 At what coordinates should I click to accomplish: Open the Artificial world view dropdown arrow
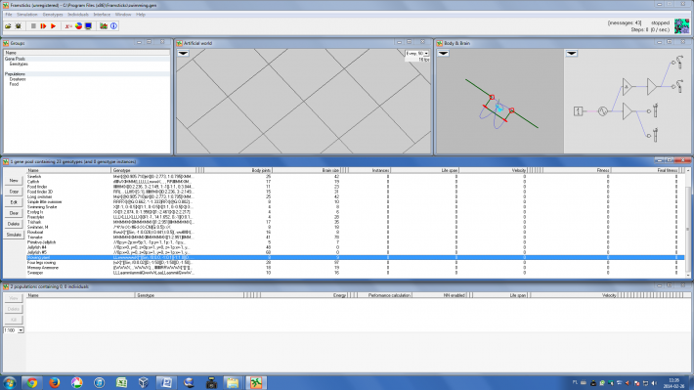[183, 53]
